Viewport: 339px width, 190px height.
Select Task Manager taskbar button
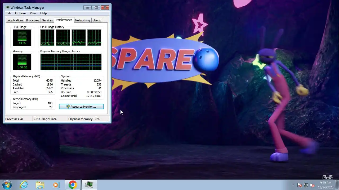click(x=89, y=185)
